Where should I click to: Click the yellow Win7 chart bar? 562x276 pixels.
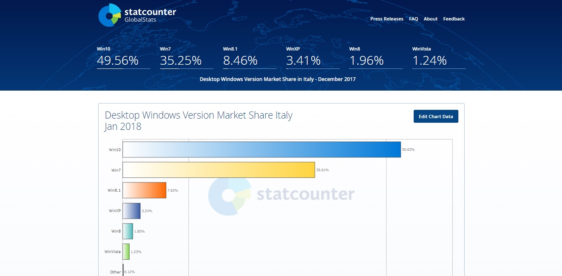coord(219,170)
